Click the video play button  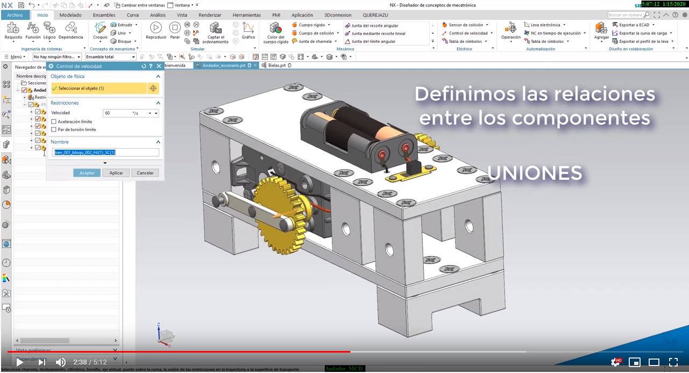[19, 362]
